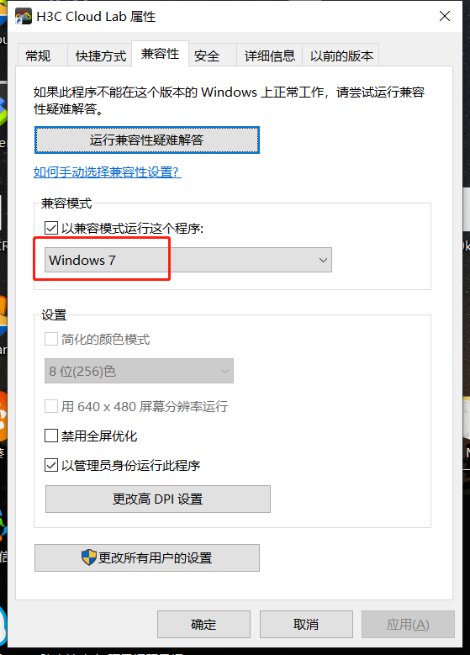The width and height of the screenshot is (470, 655).
Task: Enable 禁用全屏优化 checkbox
Action: pos(51,436)
